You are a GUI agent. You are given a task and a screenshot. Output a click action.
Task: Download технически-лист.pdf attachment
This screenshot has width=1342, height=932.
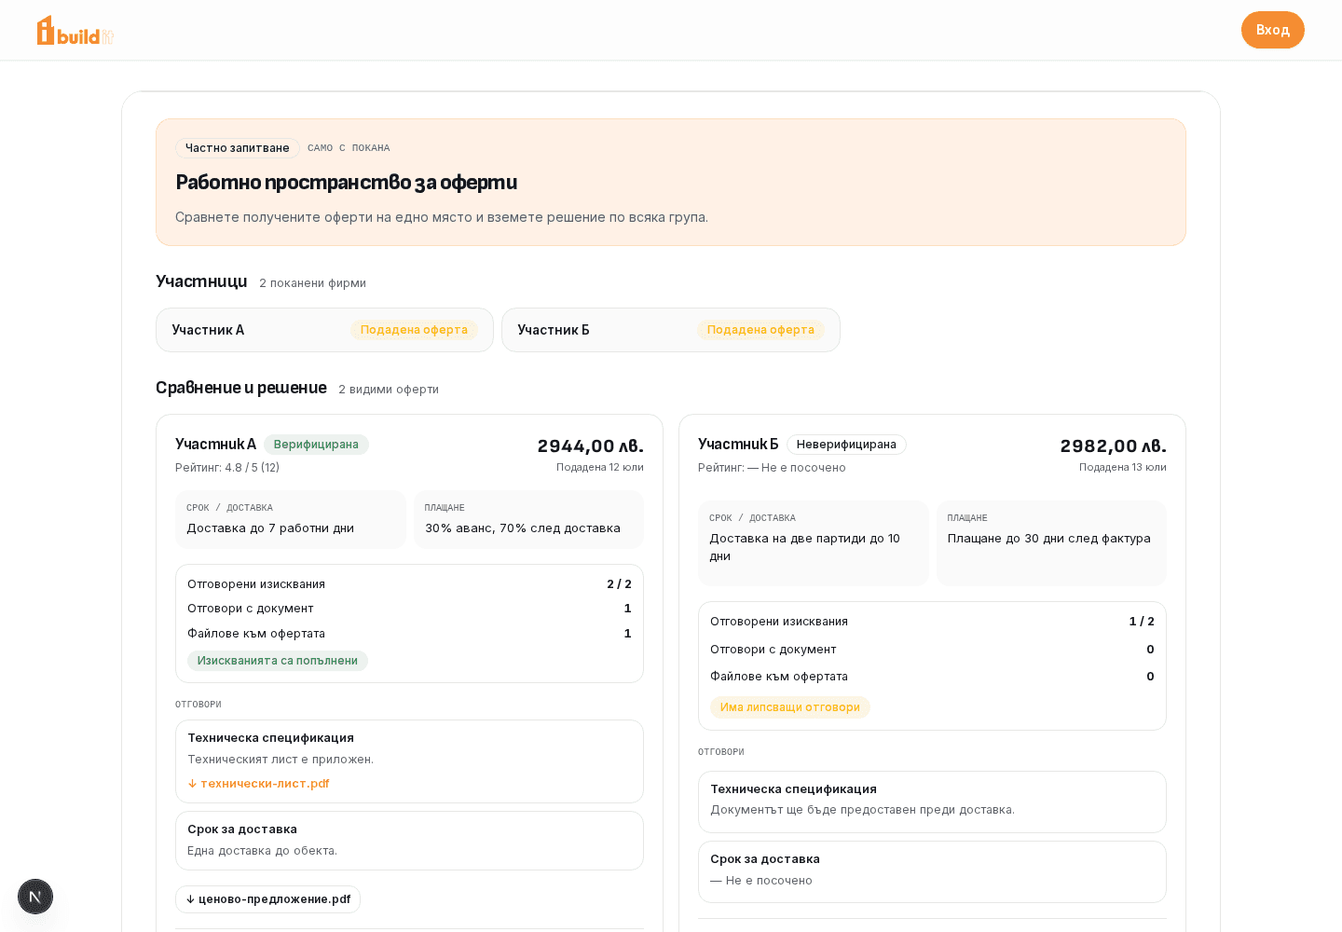[258, 783]
